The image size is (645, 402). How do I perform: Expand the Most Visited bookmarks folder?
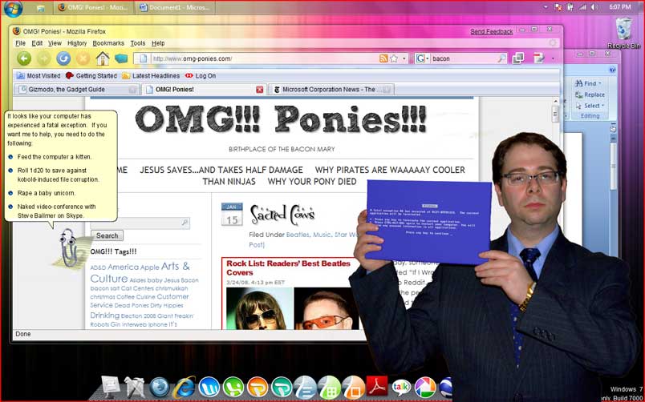39,76
